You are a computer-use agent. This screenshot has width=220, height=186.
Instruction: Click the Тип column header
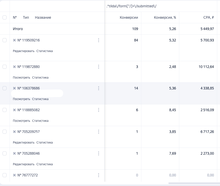(x=26, y=17)
